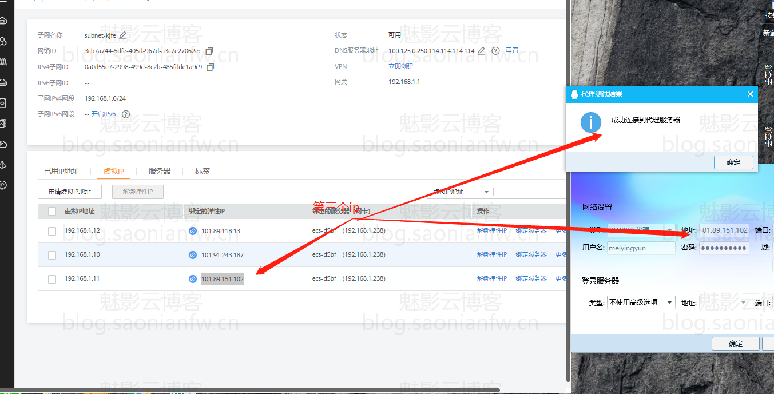Image resolution: width=774 pixels, height=394 pixels.
Task: Switch to the 服务器 tab
Action: (160, 171)
